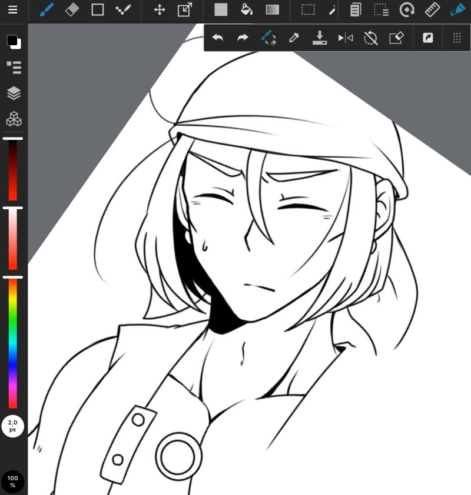The height and width of the screenshot is (495, 471).
Task: Flip the canvas horizontally
Action: tap(345, 38)
